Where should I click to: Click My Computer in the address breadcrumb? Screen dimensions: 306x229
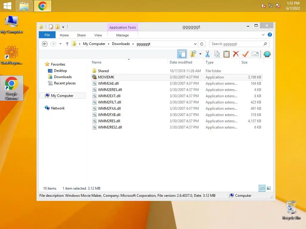(94, 44)
